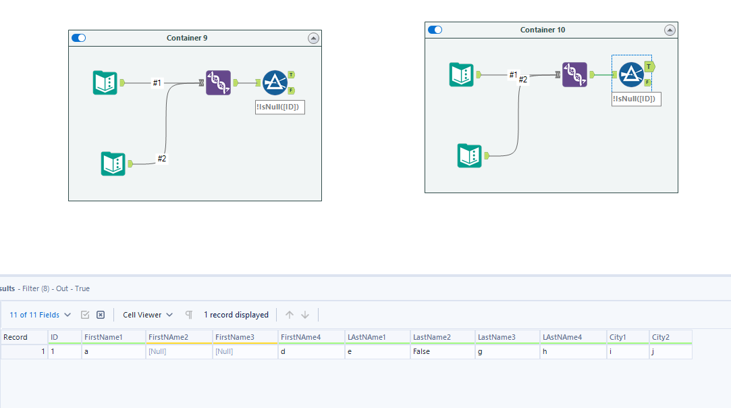This screenshot has width=731, height=408.
Task: Open the 11 of 11 Fields dropdown
Action: pyautogui.click(x=36, y=314)
